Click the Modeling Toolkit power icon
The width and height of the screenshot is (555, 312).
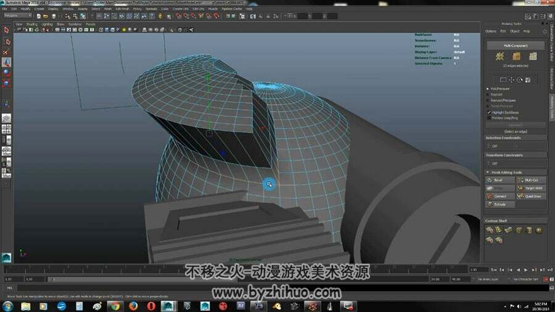pos(545,31)
